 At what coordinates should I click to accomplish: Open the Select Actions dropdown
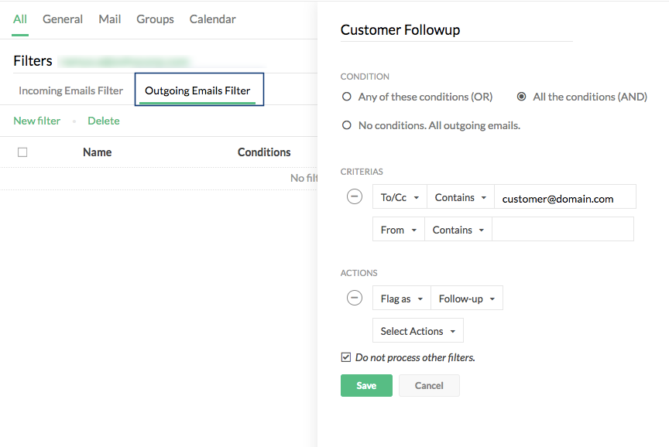click(x=418, y=331)
